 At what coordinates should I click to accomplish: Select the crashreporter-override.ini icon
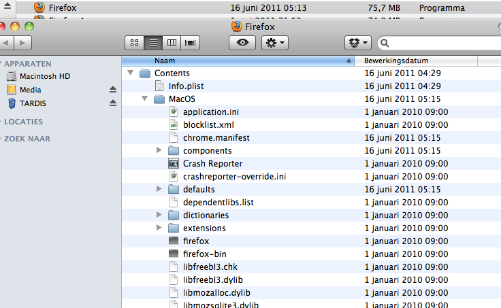pyautogui.click(x=174, y=176)
